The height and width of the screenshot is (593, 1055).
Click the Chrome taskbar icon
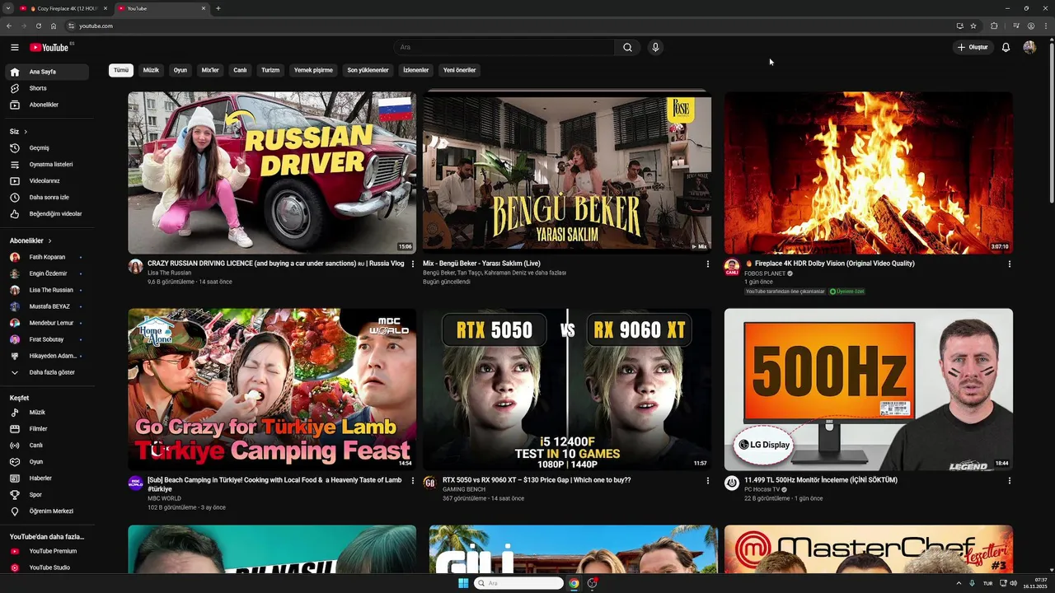574,583
